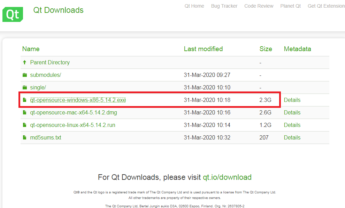The height and width of the screenshot is (208, 345).
Task: Click file icon beside the mac-x64 dmg
Action: click(25, 112)
